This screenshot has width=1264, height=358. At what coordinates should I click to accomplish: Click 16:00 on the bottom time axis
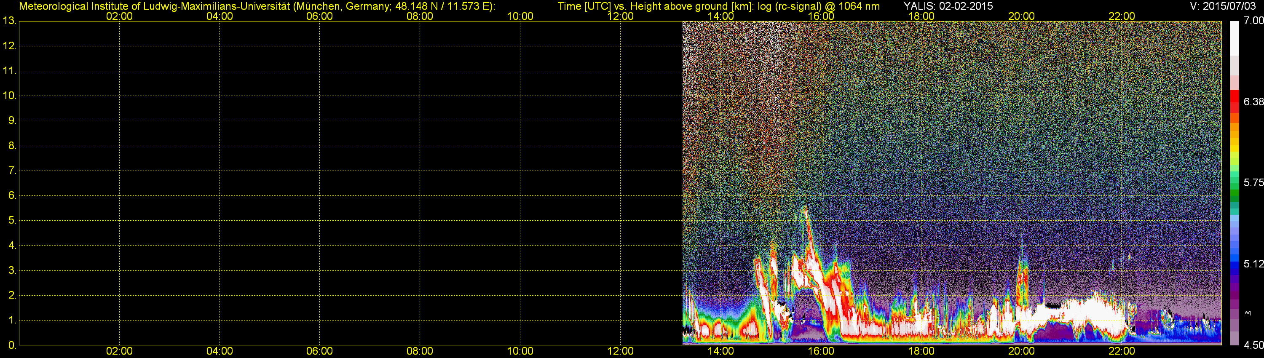[x=821, y=351]
